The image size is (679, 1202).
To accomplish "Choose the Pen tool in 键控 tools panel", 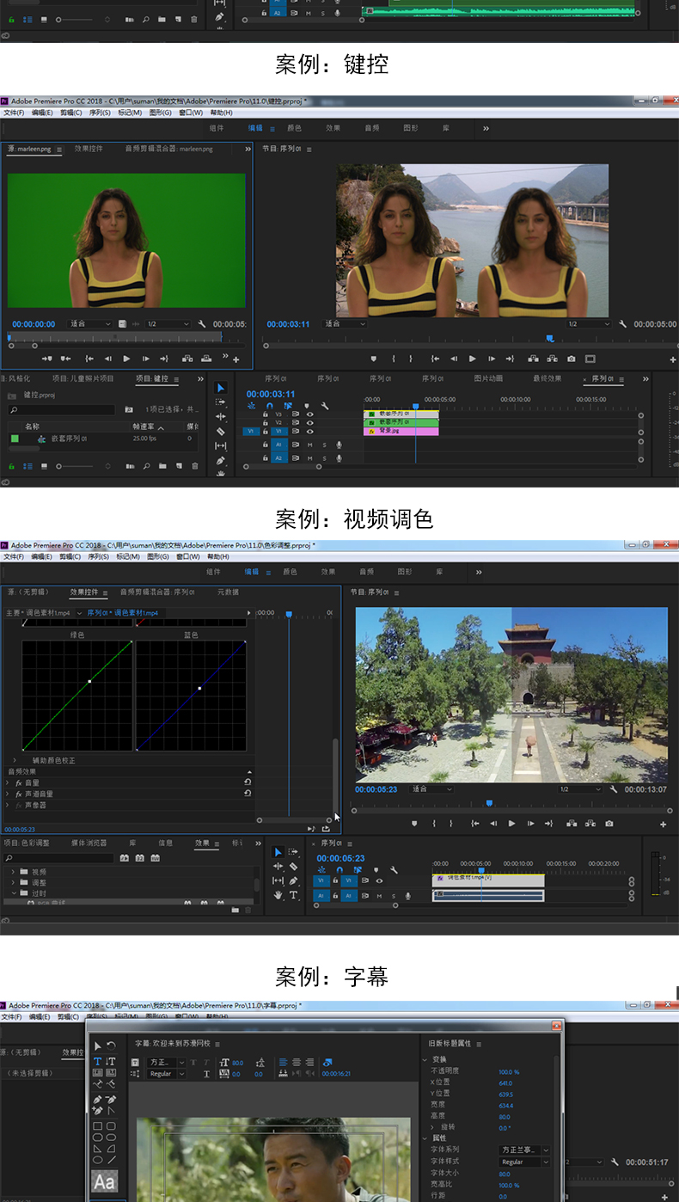I will (220, 461).
